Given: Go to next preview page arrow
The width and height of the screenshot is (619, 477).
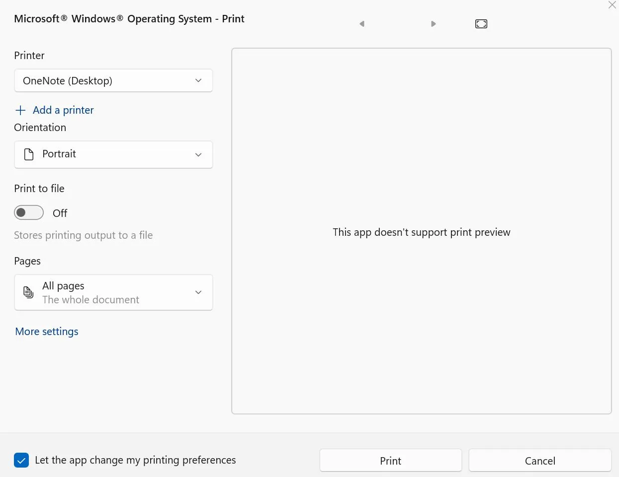Looking at the screenshot, I should click(x=433, y=24).
